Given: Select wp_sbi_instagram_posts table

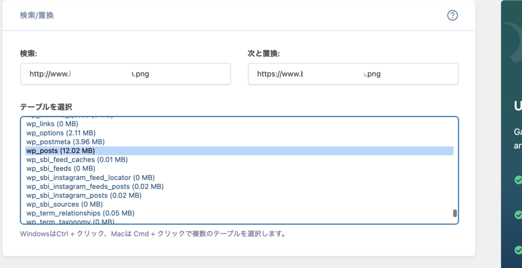Looking at the screenshot, I should [x=84, y=196].
